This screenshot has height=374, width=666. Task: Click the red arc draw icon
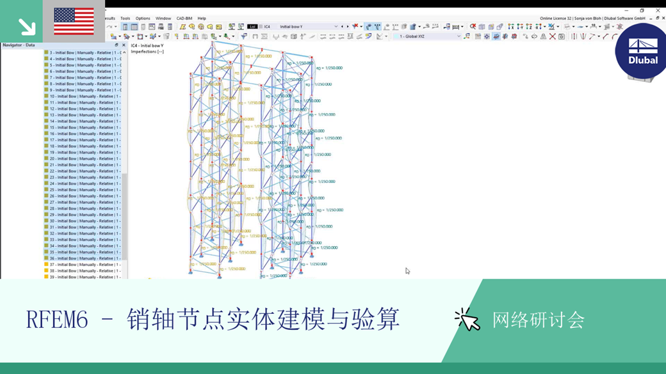(x=615, y=36)
